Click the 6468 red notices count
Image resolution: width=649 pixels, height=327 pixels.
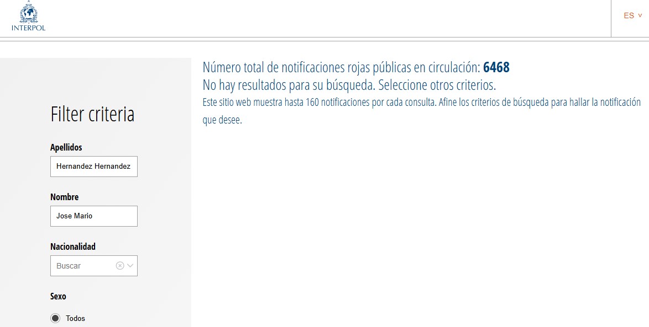click(496, 68)
